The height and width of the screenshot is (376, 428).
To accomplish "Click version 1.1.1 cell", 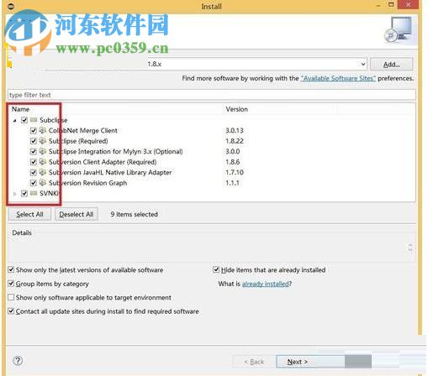I will [x=232, y=183].
